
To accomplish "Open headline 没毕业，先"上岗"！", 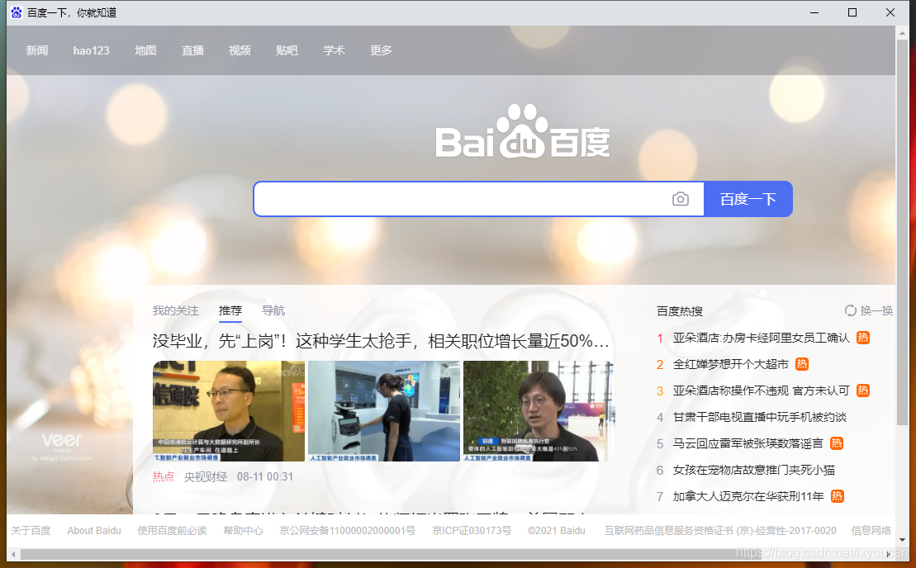I will pyautogui.click(x=381, y=341).
